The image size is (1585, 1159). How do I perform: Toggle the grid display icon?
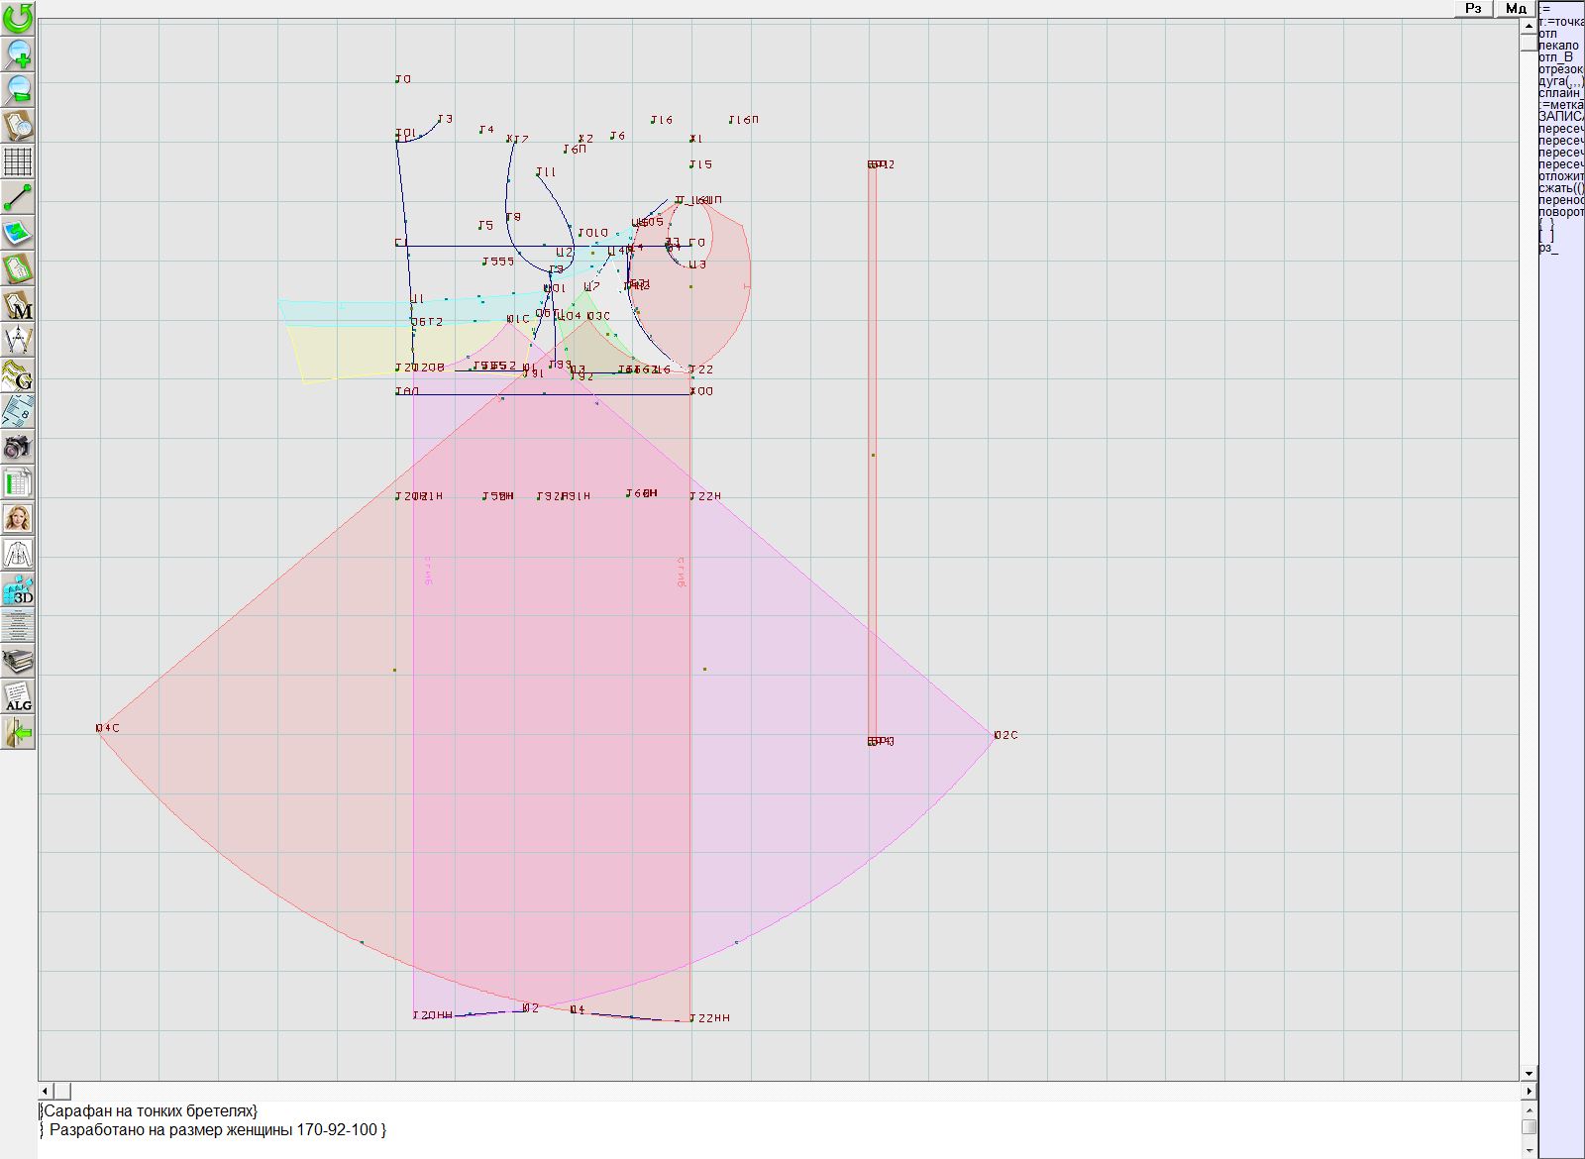18,160
